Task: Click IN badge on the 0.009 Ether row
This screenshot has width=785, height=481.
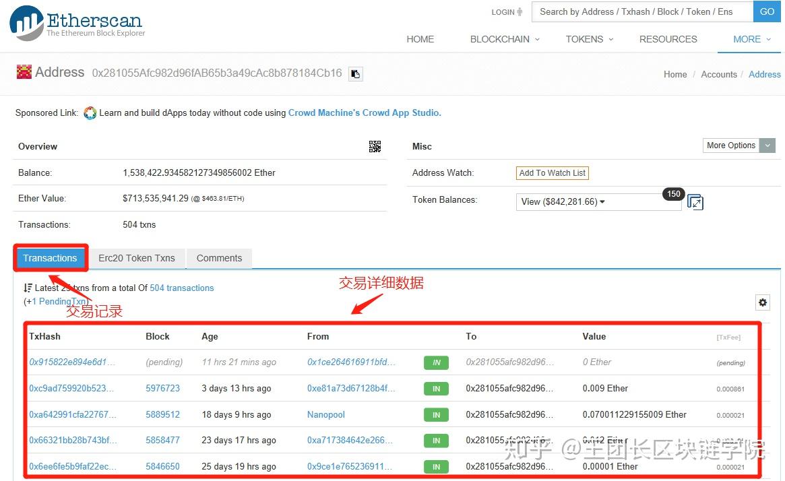Action: 436,389
